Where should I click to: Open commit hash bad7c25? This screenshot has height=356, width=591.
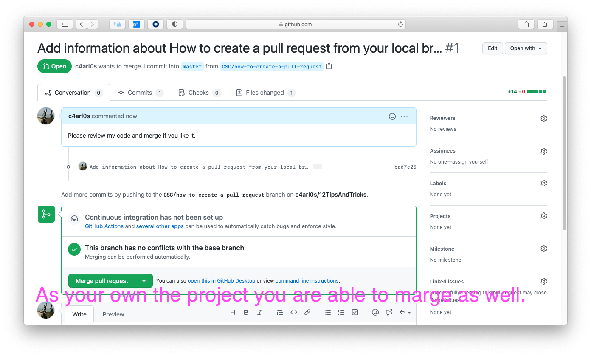coord(405,167)
